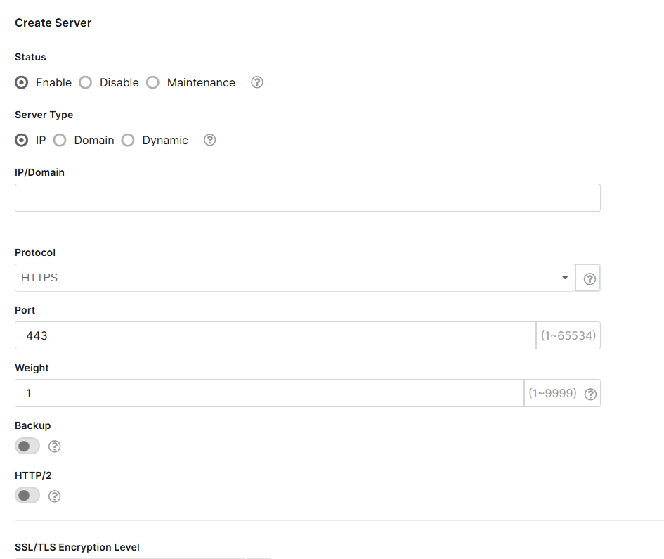
Task: Choose IP as the server type
Action: [22, 140]
